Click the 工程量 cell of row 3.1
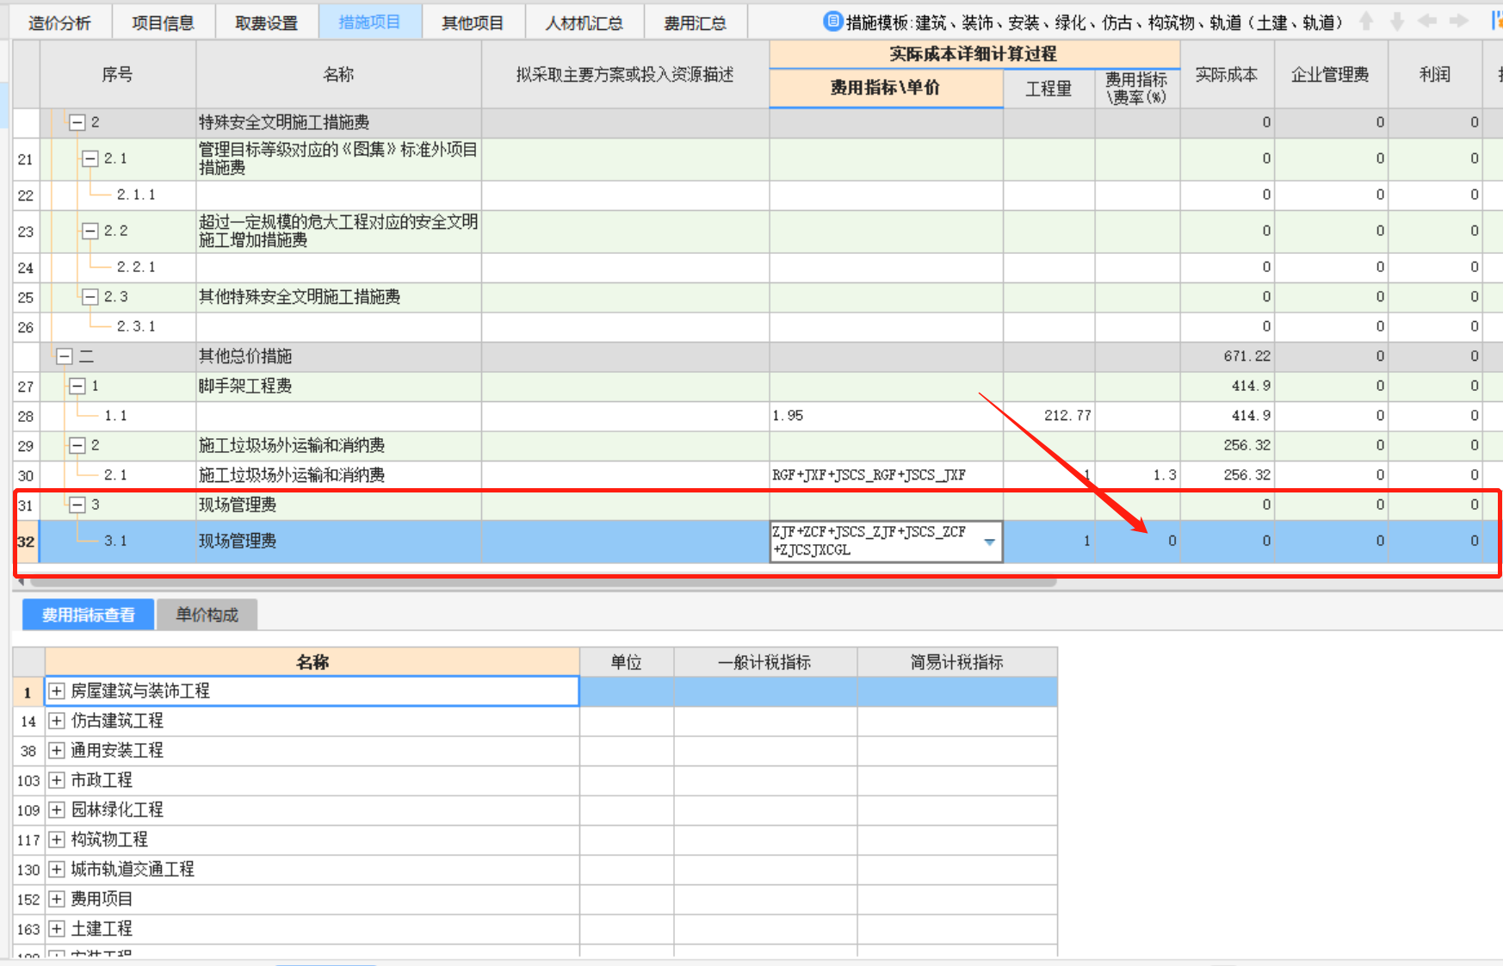Viewport: 1503px width, 966px height. coord(1048,542)
